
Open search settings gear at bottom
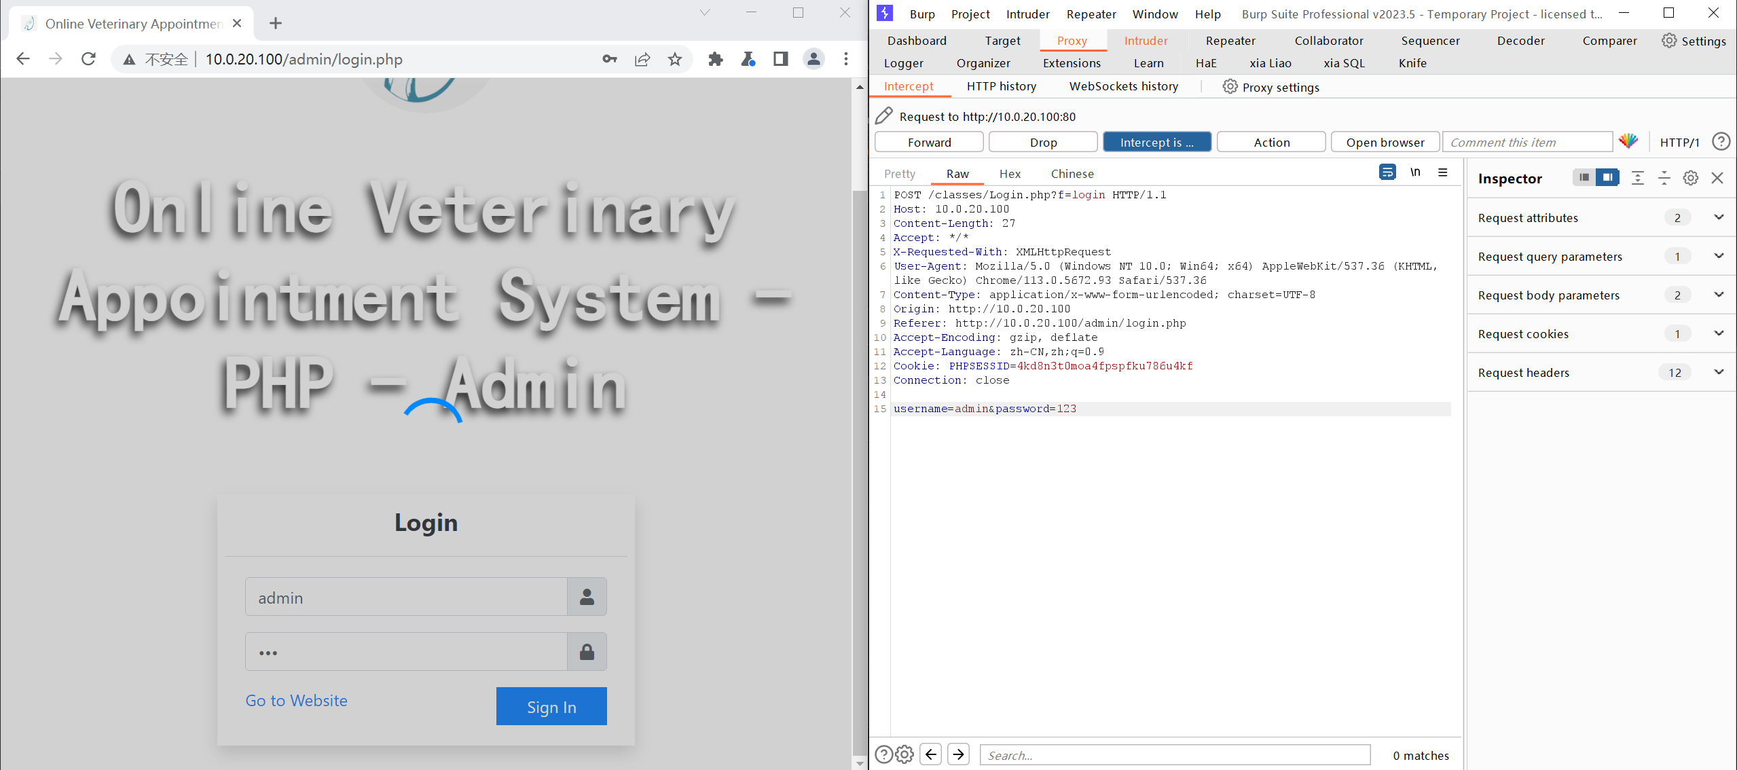(x=904, y=754)
